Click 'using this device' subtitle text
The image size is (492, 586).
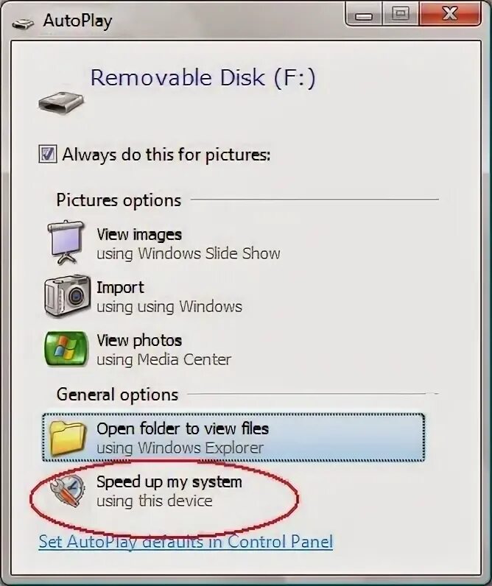coord(155,501)
